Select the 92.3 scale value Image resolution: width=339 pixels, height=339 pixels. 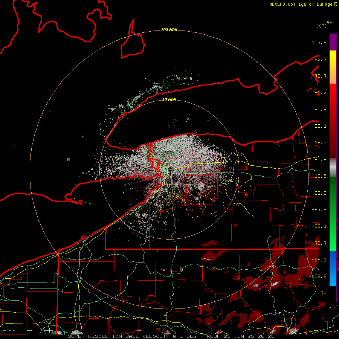point(321,59)
